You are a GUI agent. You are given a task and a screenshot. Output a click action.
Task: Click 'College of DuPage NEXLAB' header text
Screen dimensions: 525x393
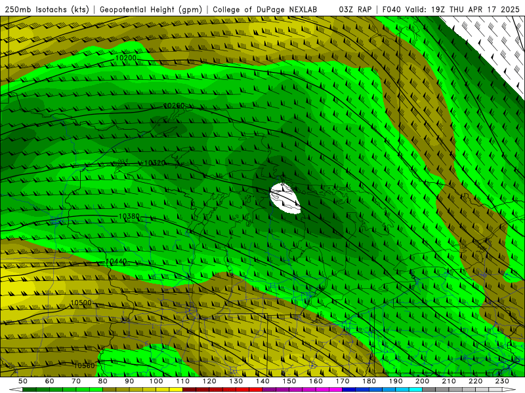coord(265,10)
